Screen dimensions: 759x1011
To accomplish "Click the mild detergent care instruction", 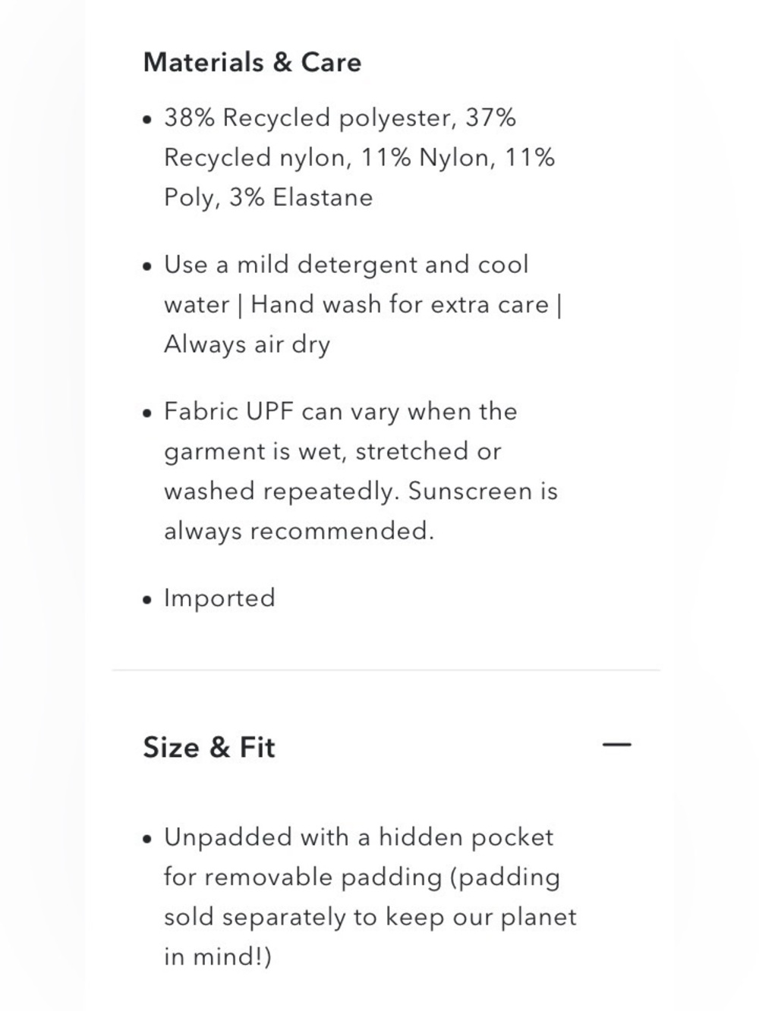I will pos(363,304).
